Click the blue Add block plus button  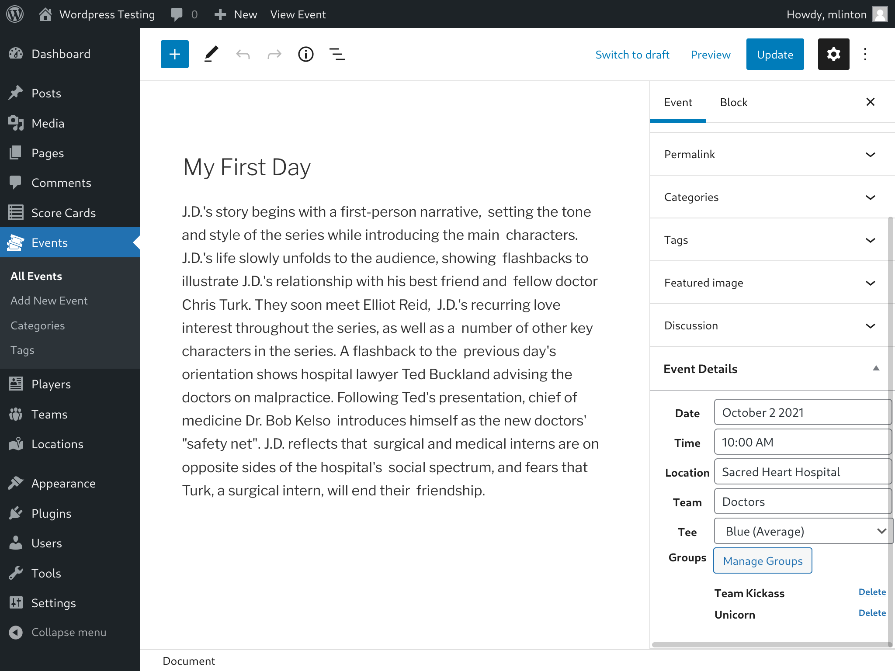pyautogui.click(x=175, y=54)
